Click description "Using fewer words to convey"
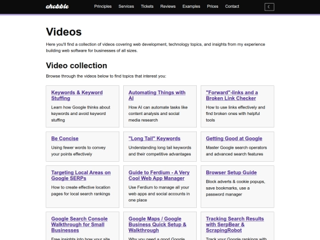 pos(78,151)
